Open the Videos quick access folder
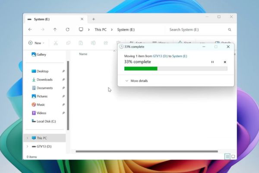259x173 pixels. [x=39, y=113]
